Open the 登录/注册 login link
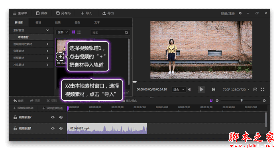Screen dimensions: 279x150 (x=228, y=14)
